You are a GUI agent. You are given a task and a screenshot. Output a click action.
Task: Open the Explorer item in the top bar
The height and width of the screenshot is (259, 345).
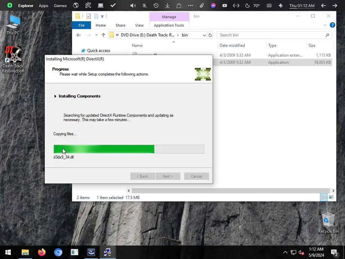(x=26, y=6)
